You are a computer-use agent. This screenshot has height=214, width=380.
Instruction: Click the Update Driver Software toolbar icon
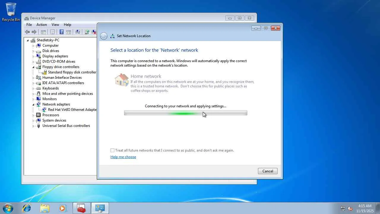(87, 32)
